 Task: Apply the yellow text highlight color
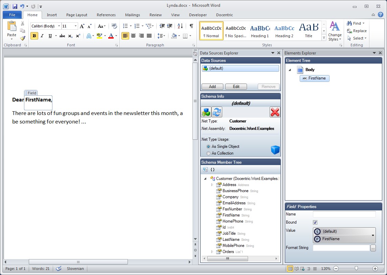click(x=99, y=36)
